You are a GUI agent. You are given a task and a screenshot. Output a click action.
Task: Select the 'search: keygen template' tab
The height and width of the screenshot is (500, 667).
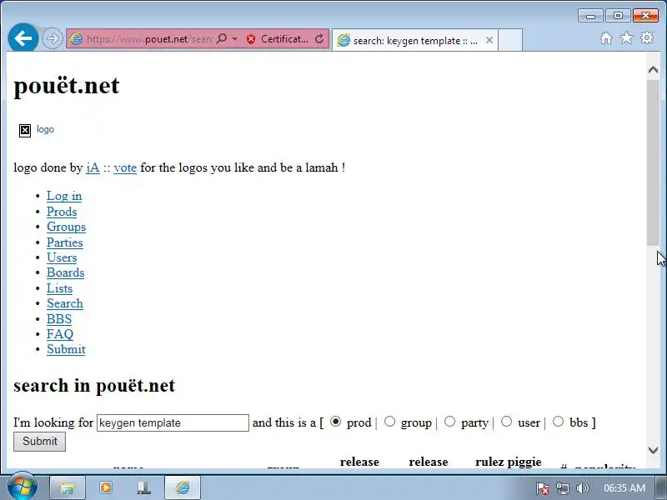click(414, 40)
